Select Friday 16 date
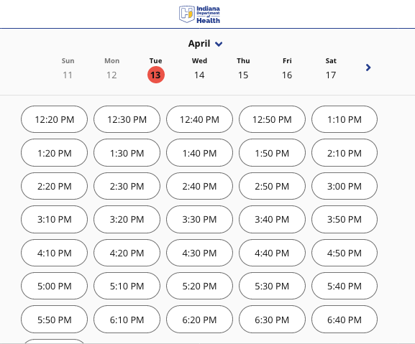 pyautogui.click(x=287, y=69)
